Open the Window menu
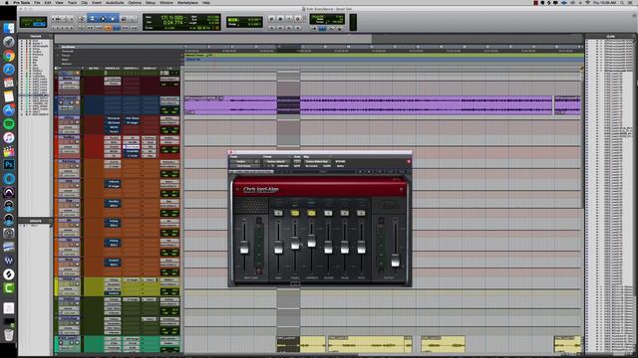638x358 pixels. click(166, 2)
